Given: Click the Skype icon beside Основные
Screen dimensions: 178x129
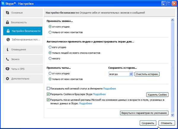Looking at the screenshot, I should (x=7, y=12).
